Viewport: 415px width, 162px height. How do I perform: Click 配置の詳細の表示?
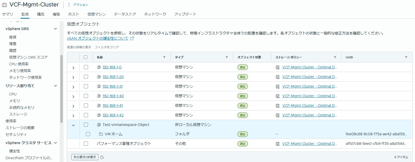coord(79,47)
